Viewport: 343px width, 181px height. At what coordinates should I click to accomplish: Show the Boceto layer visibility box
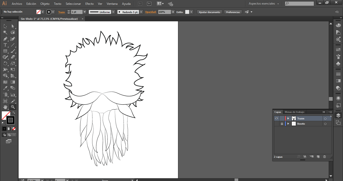click(276, 124)
